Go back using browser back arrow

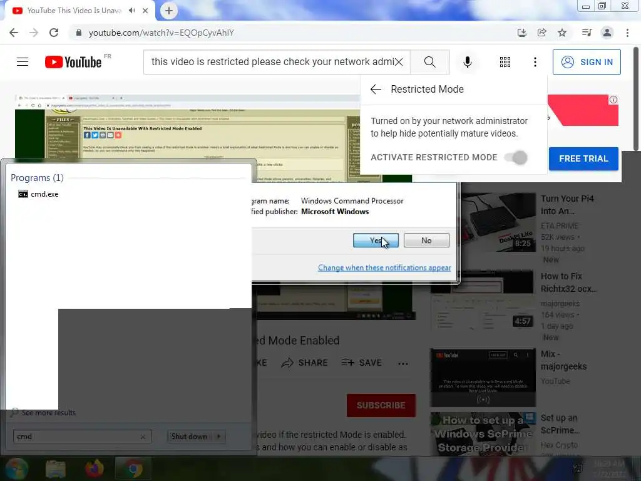click(x=14, y=33)
